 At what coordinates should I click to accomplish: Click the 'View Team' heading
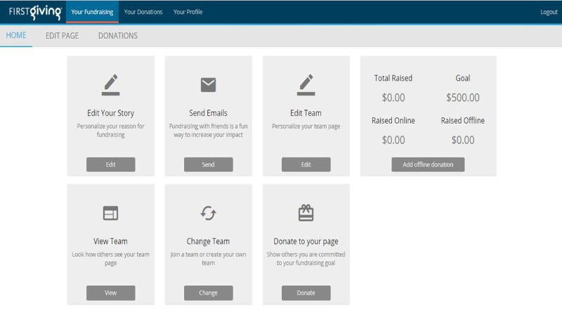click(110, 241)
